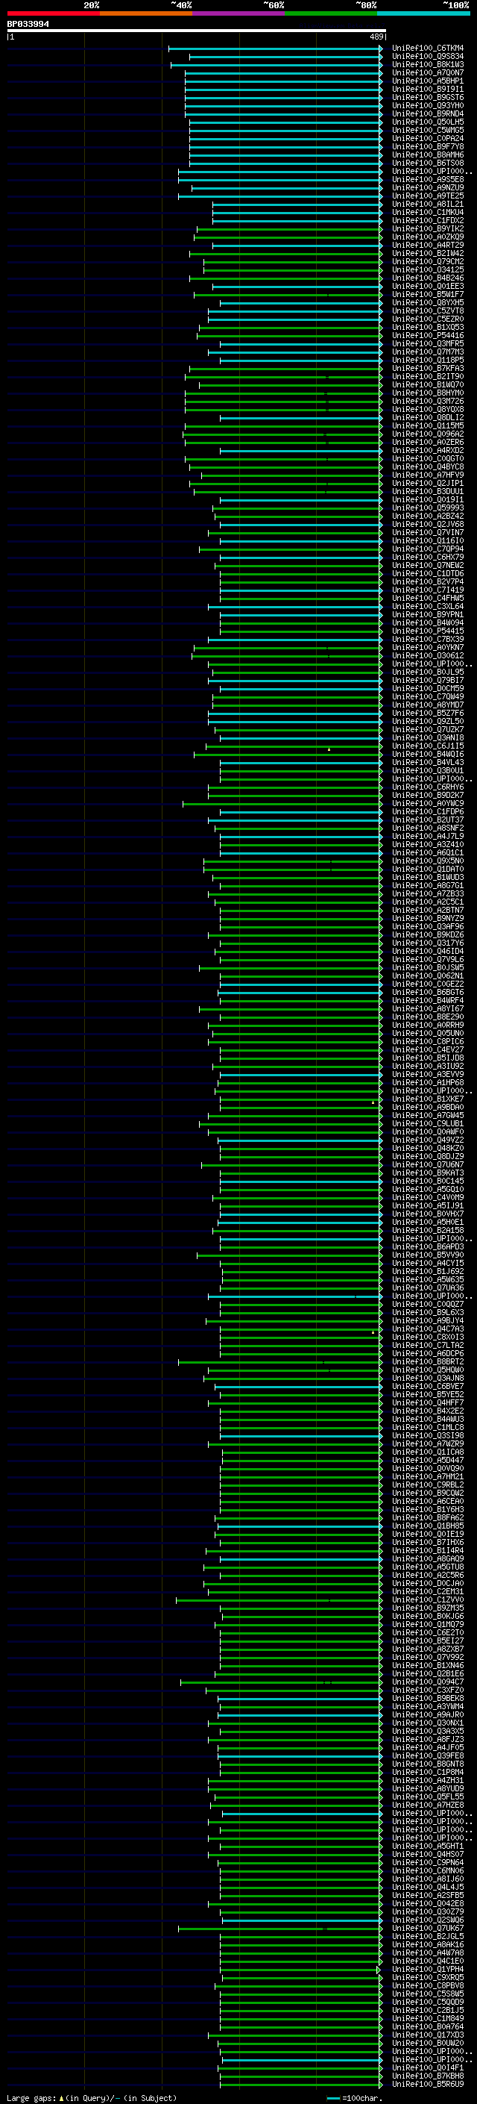Select the UniRef100_C5WMG5 label
The height and width of the screenshot is (2104, 477).
click(x=427, y=130)
